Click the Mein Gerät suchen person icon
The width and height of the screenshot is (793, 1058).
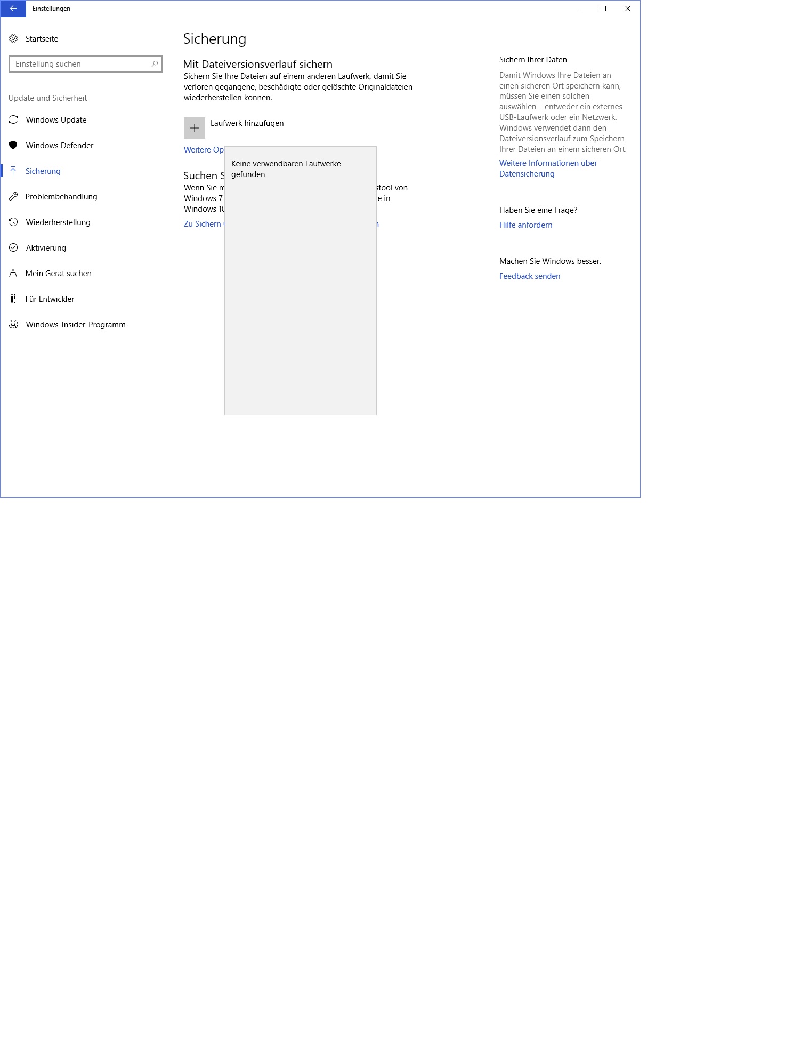[13, 274]
